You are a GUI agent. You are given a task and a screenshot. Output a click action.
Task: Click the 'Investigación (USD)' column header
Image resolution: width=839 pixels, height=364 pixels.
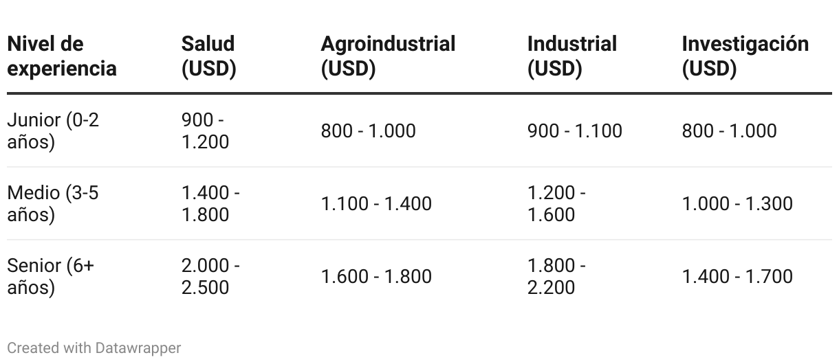click(745, 56)
